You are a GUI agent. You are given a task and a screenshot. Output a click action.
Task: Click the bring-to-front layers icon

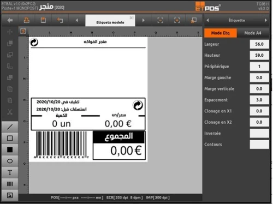tap(10, 43)
